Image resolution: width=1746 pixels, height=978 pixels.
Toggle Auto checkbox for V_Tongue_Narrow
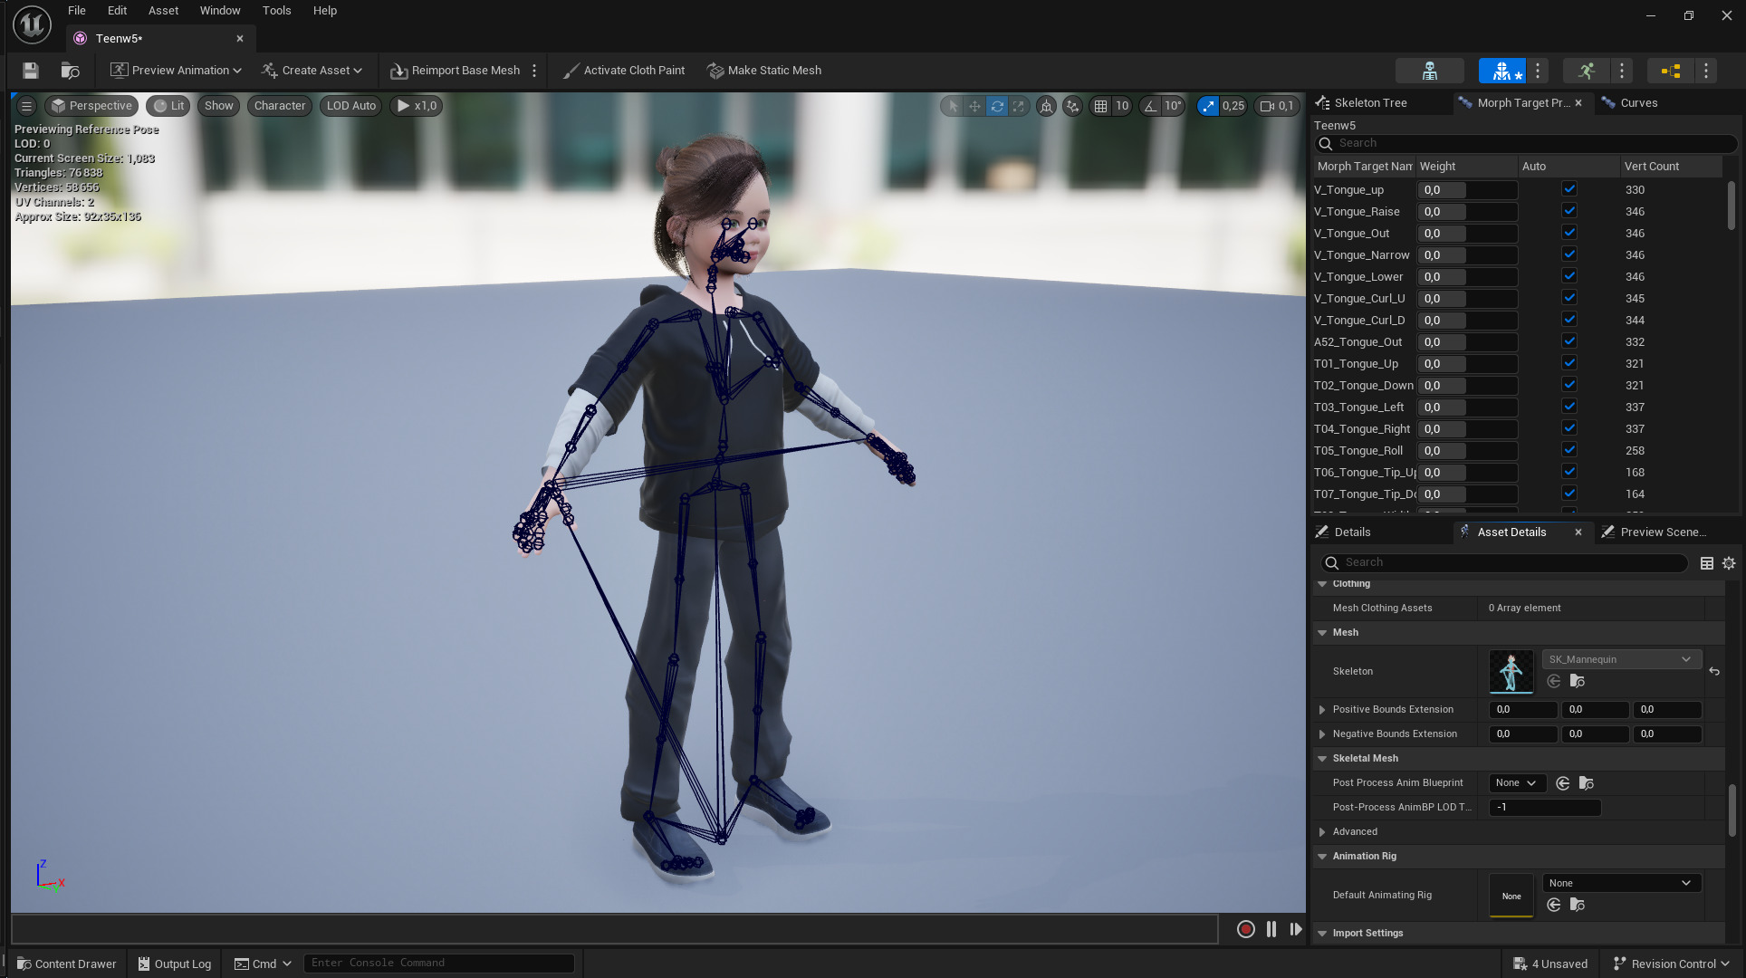coord(1569,254)
